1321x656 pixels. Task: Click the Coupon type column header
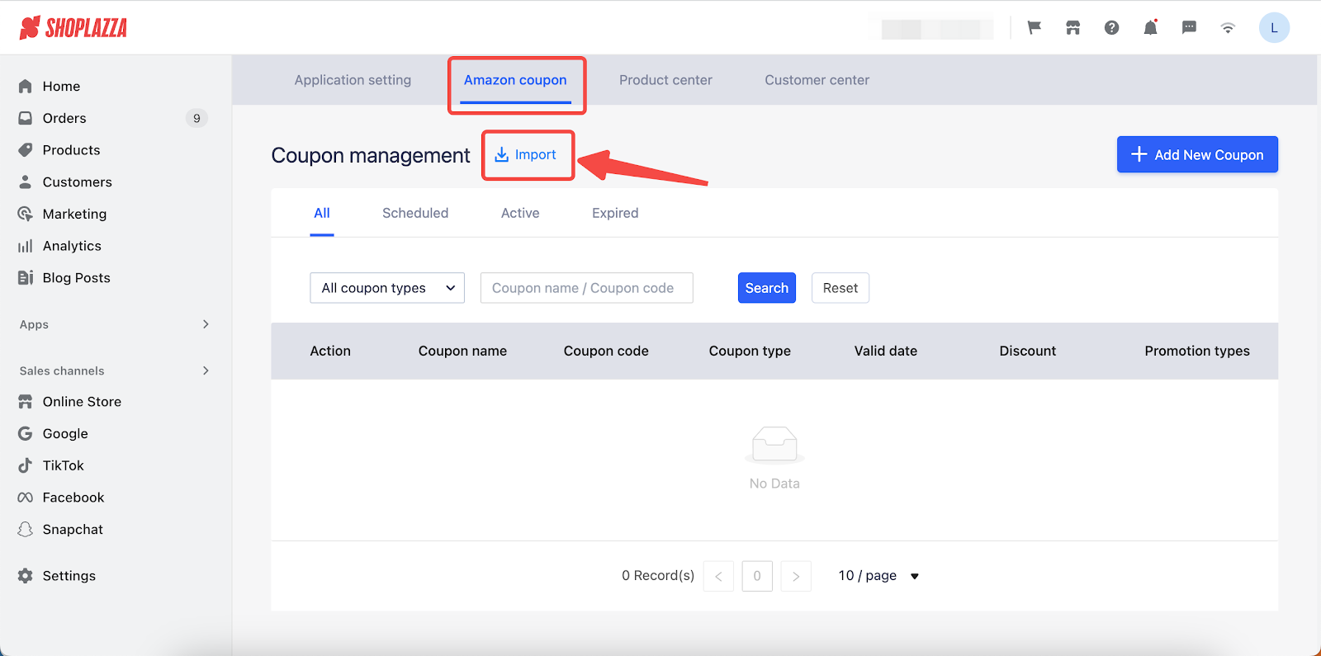click(x=750, y=351)
